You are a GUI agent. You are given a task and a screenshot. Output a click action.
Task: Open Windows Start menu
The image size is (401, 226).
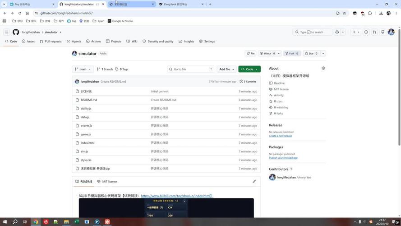coord(5,221)
